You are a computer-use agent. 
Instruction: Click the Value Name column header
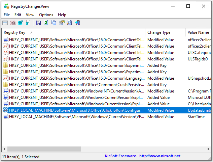[198, 32]
